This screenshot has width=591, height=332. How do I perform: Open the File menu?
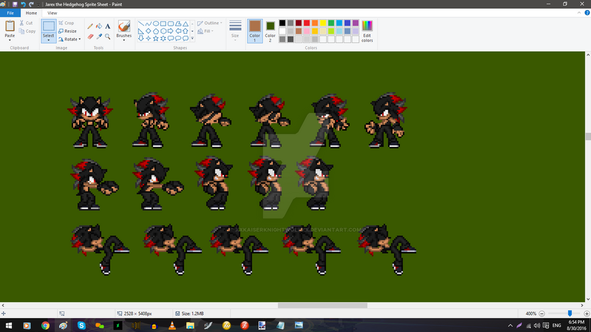click(x=10, y=13)
